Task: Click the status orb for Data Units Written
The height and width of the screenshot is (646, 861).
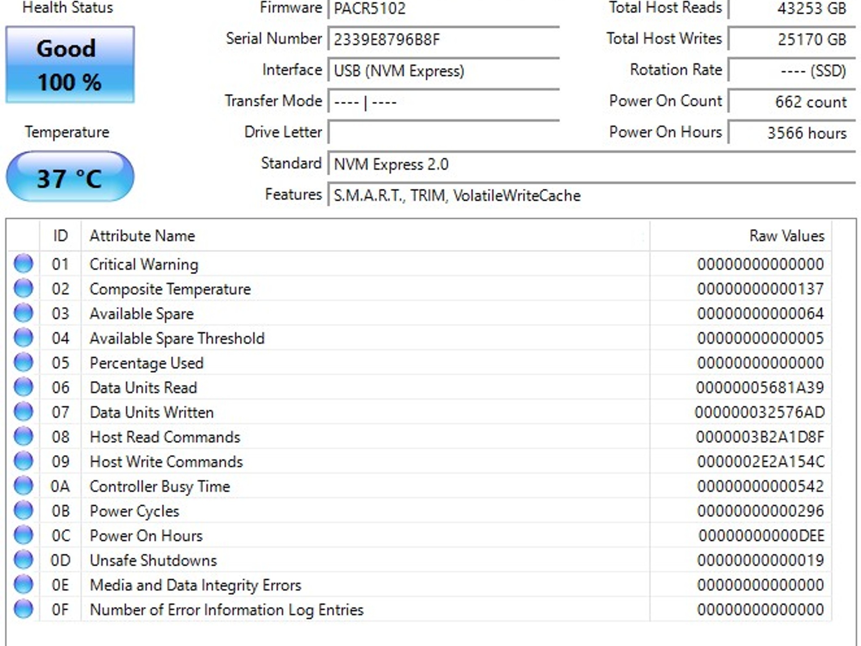Action: pyautogui.click(x=23, y=412)
